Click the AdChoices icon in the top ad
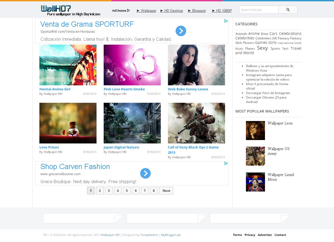 (226, 21)
